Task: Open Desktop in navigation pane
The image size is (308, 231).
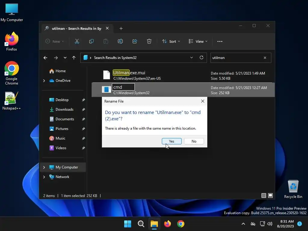Action: (59, 100)
